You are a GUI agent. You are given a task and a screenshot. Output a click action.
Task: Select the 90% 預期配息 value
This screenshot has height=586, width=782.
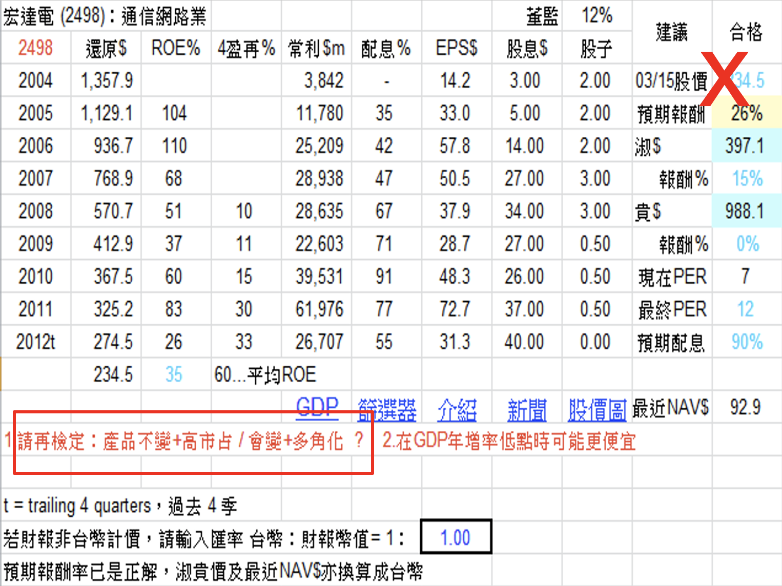tap(747, 342)
